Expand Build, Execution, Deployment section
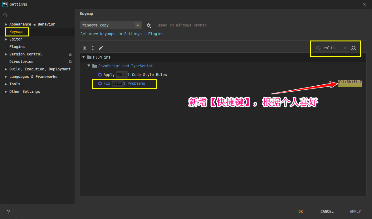Image resolution: width=372 pixels, height=219 pixels. [x=6, y=69]
